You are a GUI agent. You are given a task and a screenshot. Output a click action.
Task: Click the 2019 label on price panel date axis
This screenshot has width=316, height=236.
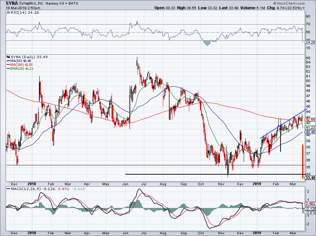point(257,184)
